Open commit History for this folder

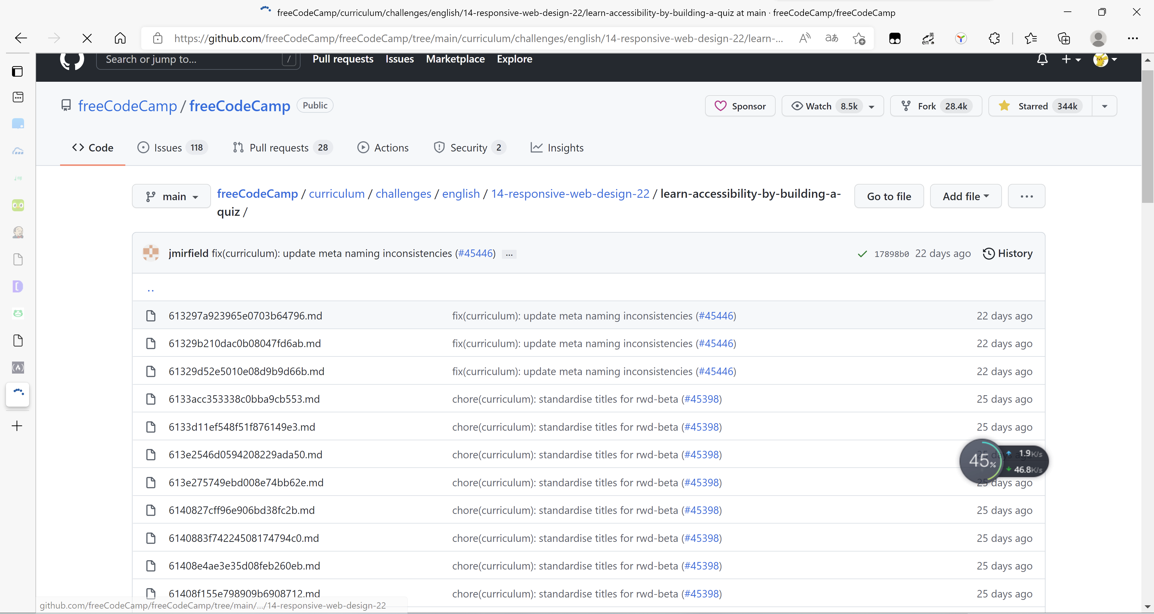[x=1008, y=253]
